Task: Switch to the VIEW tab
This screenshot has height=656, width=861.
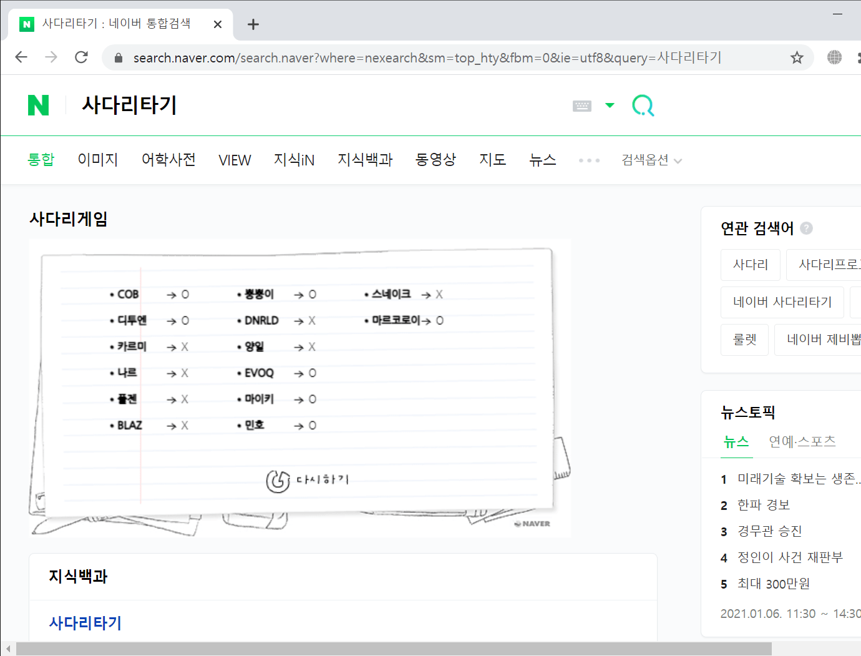Action: (x=235, y=160)
